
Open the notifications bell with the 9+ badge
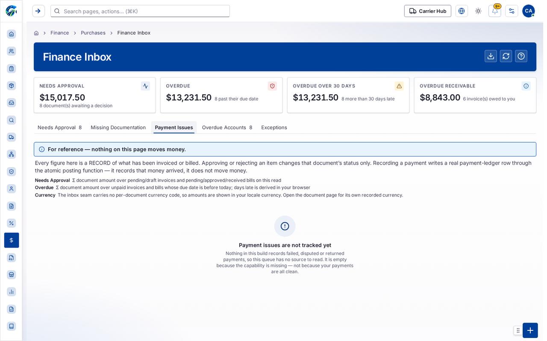(x=495, y=11)
